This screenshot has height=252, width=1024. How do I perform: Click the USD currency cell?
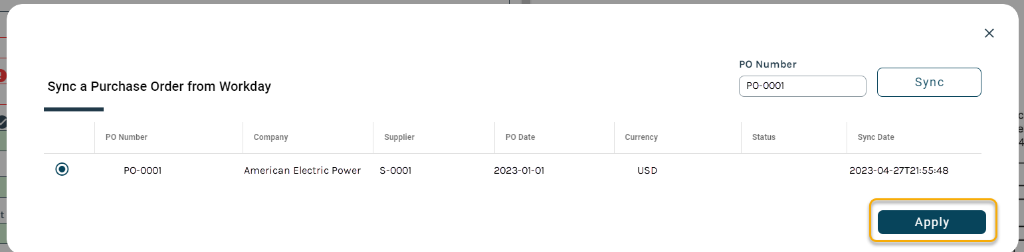point(647,170)
